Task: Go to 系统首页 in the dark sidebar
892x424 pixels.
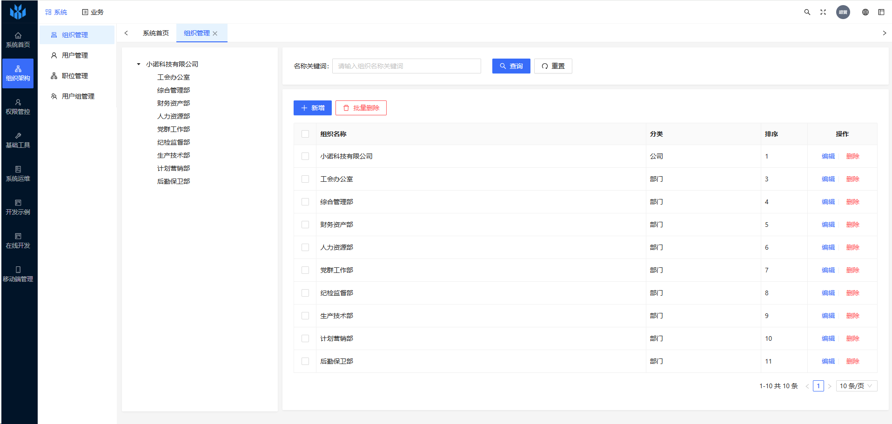Action: tap(18, 40)
